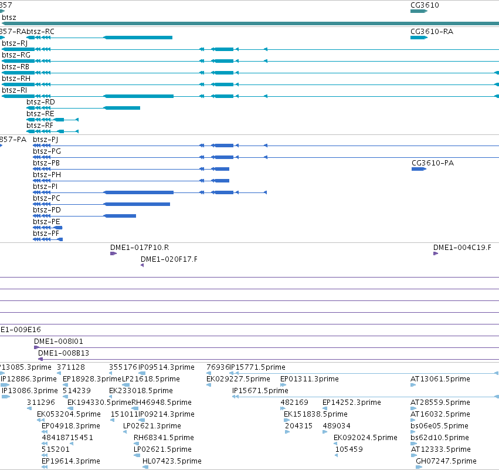Click the btsz-PF protein label
This screenshot has width=499, height=470.
click(x=46, y=234)
